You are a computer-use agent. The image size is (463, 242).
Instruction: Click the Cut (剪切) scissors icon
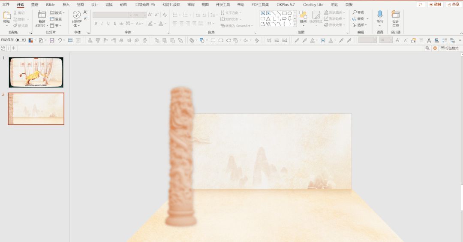click(15, 13)
